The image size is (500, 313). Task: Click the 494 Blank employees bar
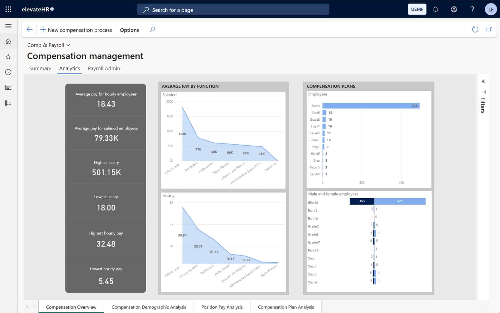[371, 106]
